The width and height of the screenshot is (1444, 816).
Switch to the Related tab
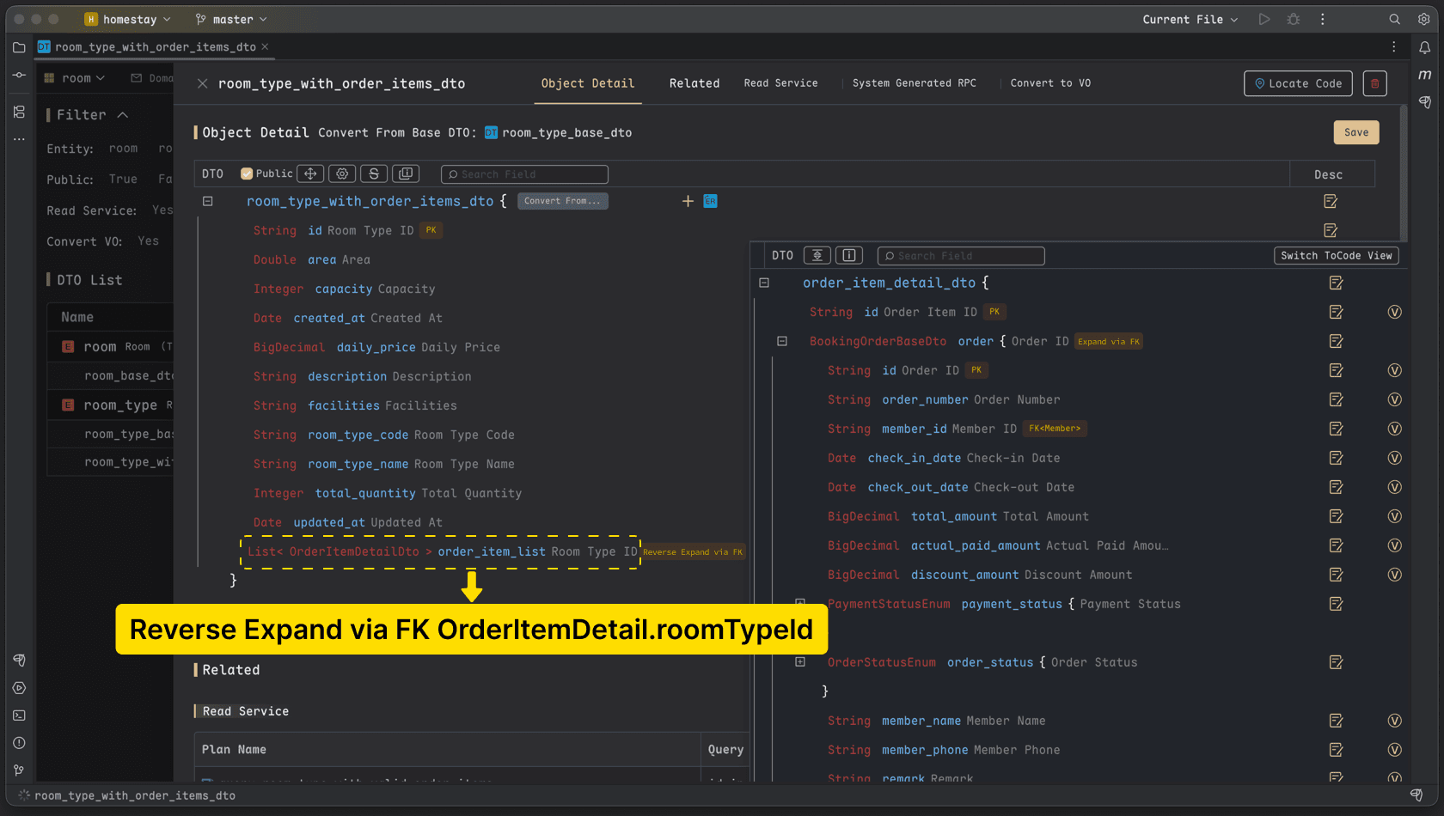pos(694,83)
